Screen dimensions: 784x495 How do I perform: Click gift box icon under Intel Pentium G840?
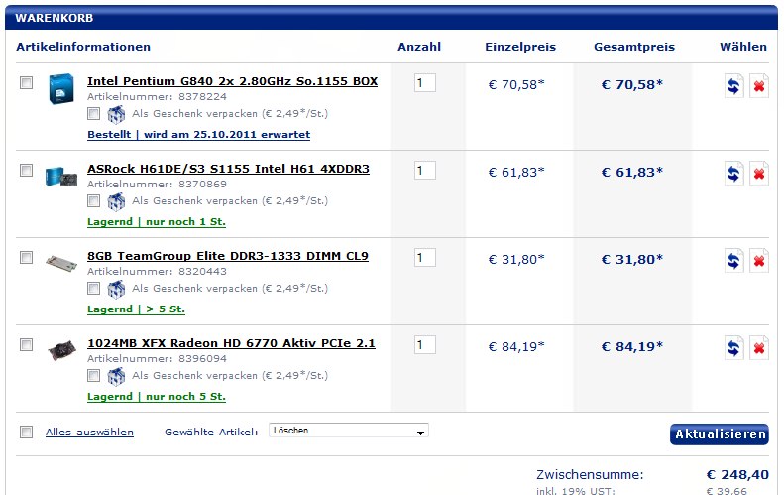[x=116, y=115]
